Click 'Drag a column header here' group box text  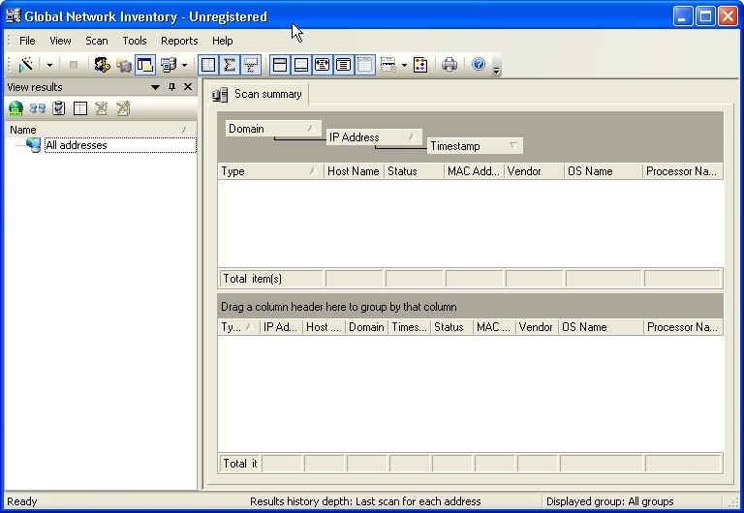[339, 307]
